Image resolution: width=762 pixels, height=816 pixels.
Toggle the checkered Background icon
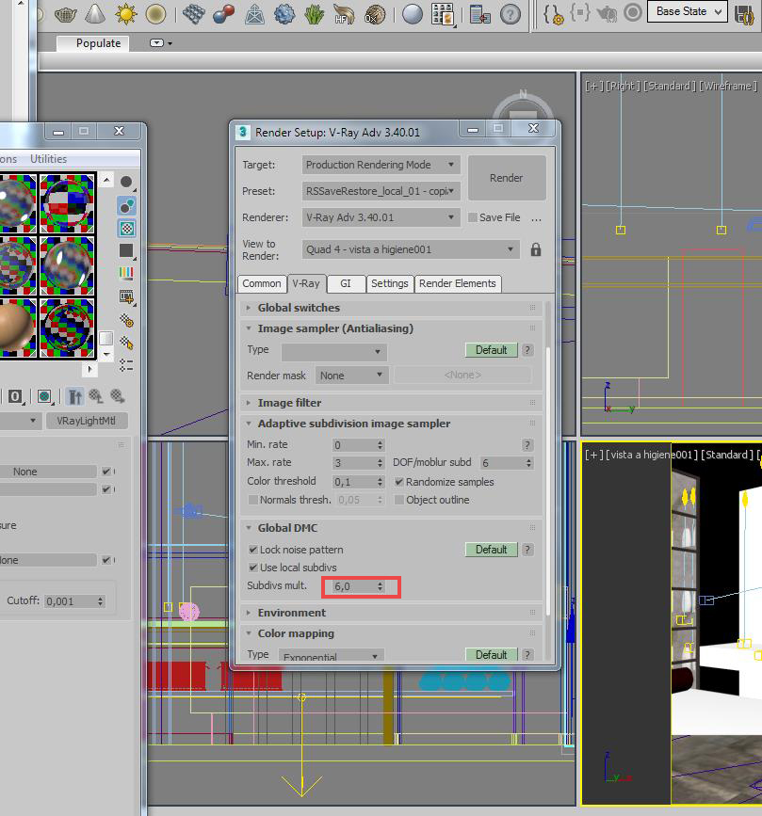[x=126, y=229]
